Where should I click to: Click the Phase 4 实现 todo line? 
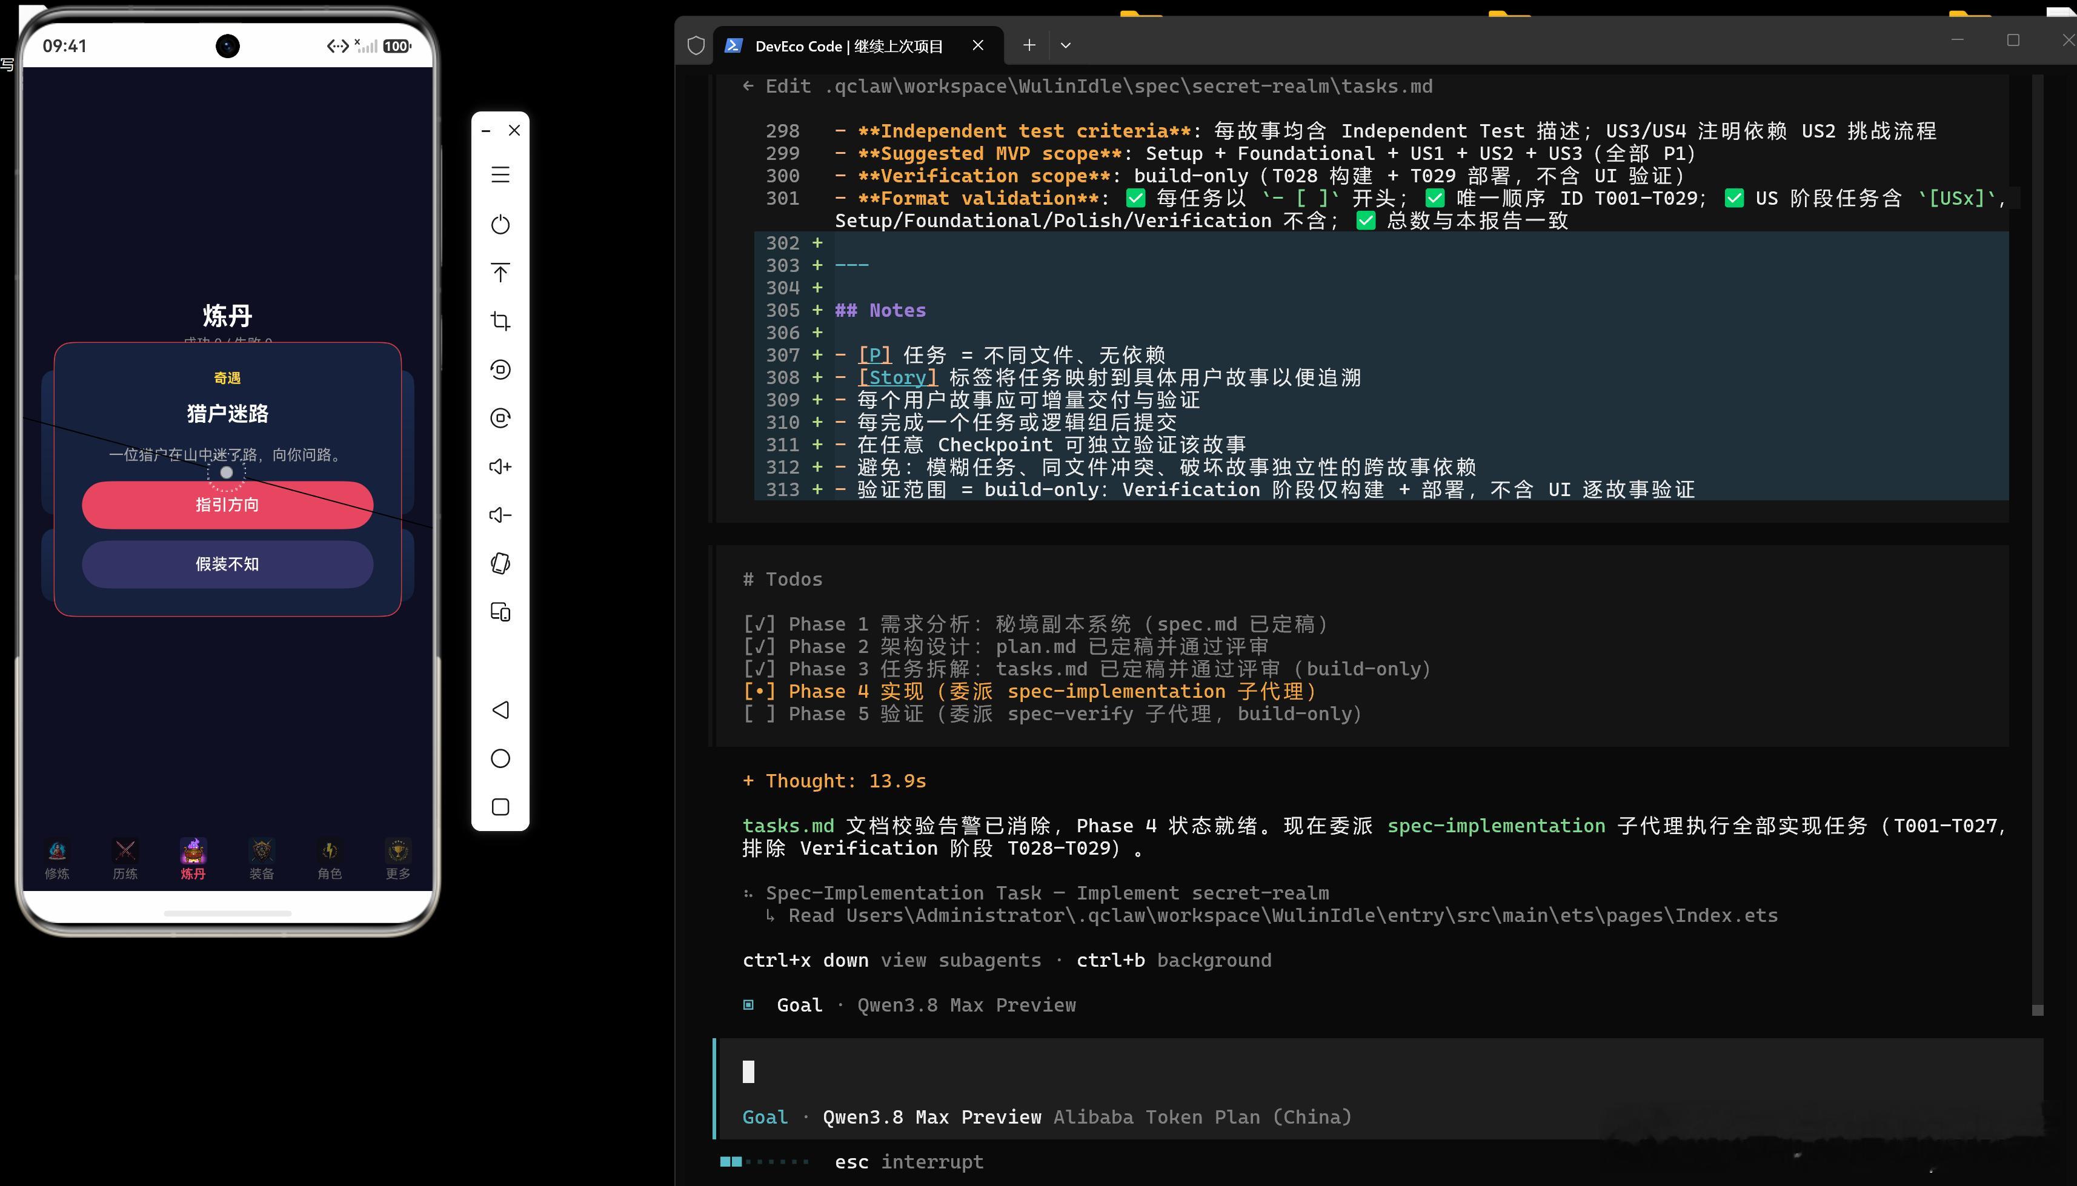pos(1030,692)
